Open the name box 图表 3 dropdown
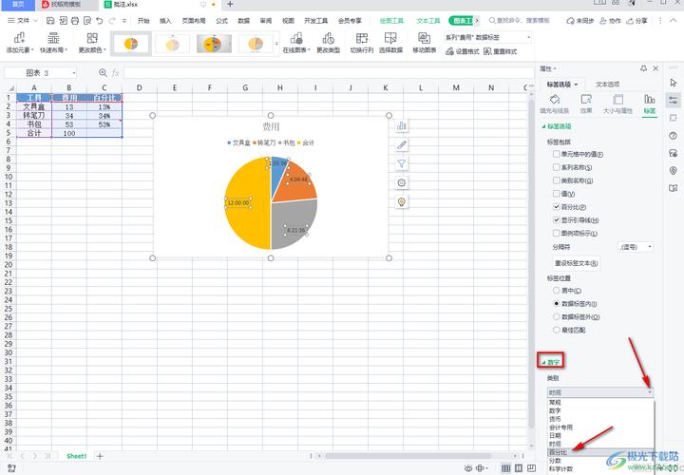 74,73
